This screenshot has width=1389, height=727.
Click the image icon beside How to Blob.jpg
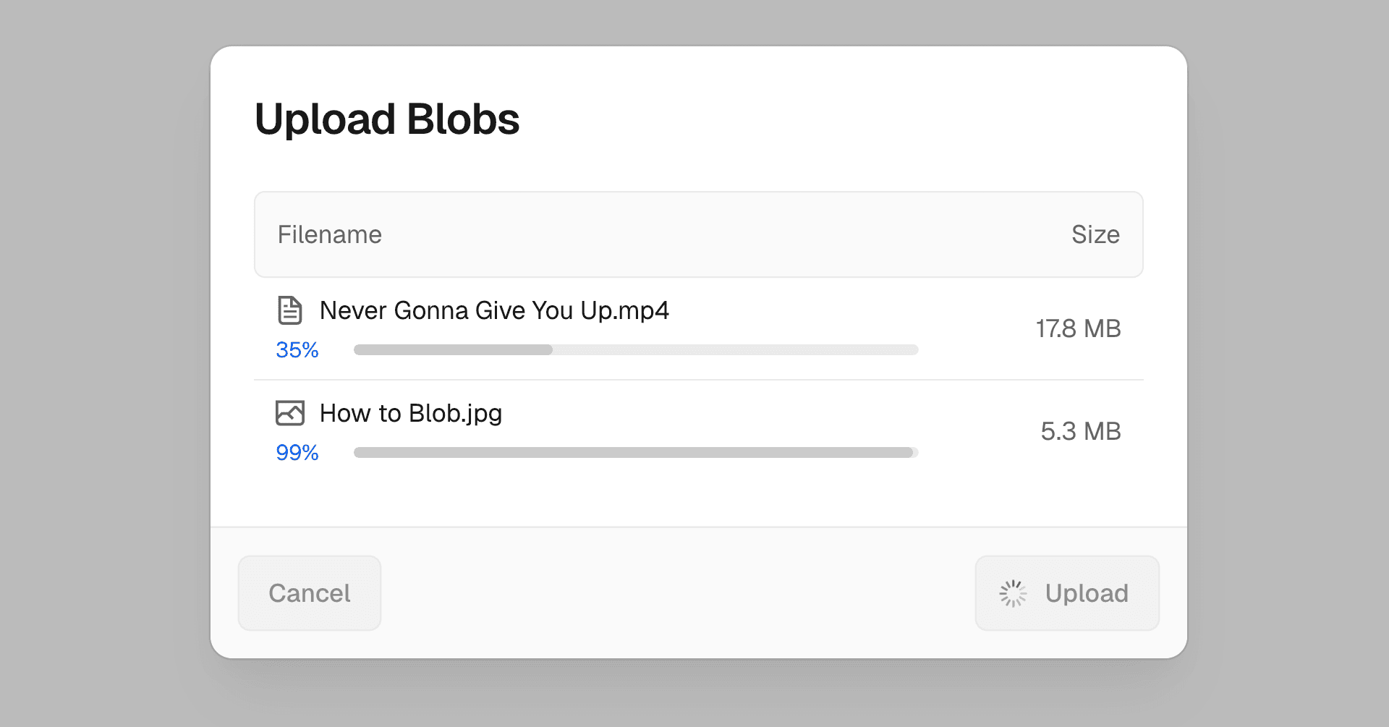(290, 413)
